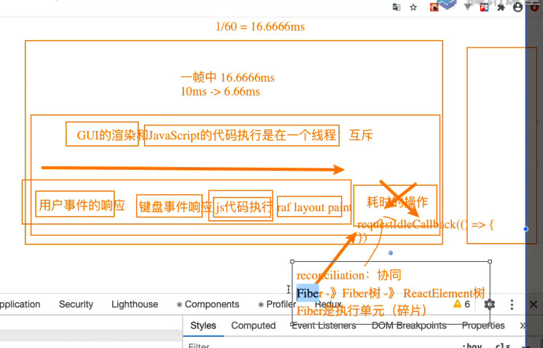Screen dimensions: 543x348
Task: Open the Chrome profile avatar
Action: [517, 7]
